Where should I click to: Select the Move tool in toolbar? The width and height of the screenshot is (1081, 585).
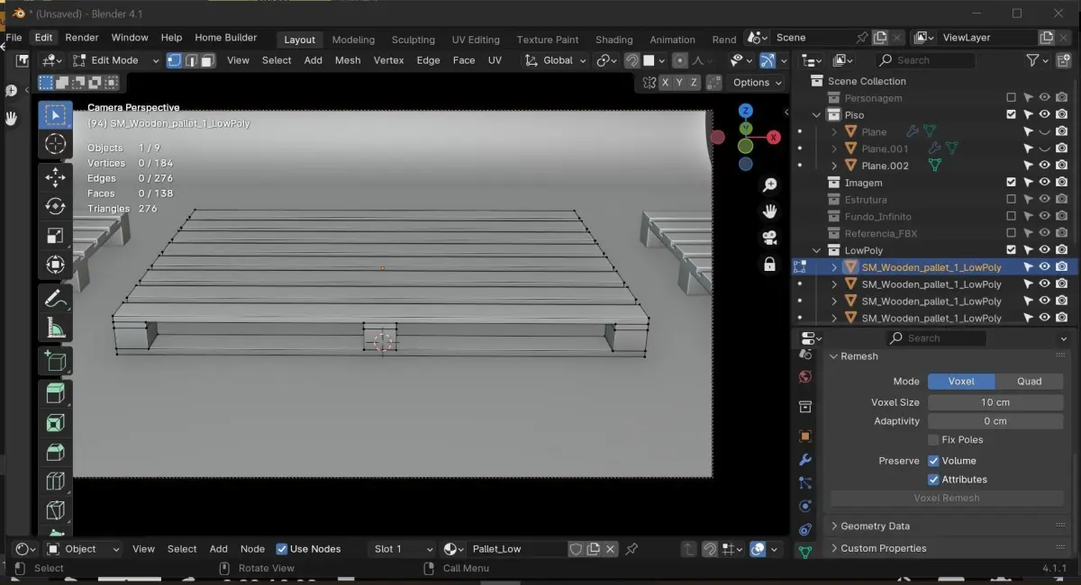55,176
